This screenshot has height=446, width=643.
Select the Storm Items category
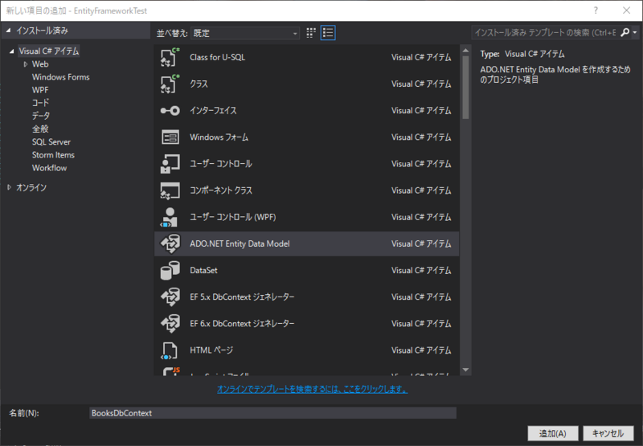[x=53, y=155]
